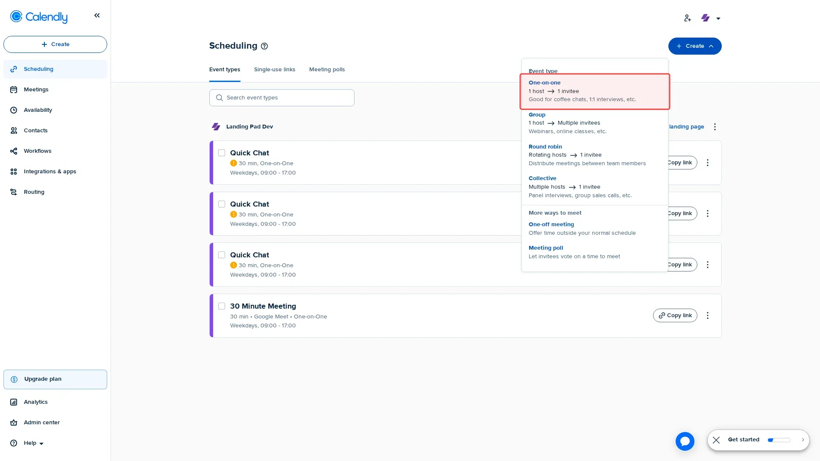Open the chat bubble in the bottom corner
820x461 pixels.
pos(685,441)
